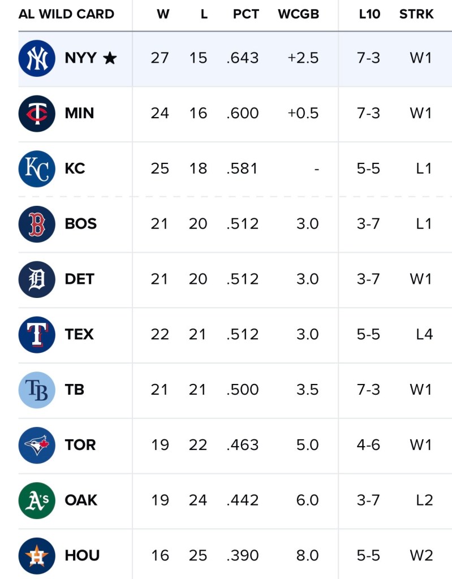Viewport: 452px width, 579px height.
Task: Sort by the PCT column header
Action: point(246,14)
